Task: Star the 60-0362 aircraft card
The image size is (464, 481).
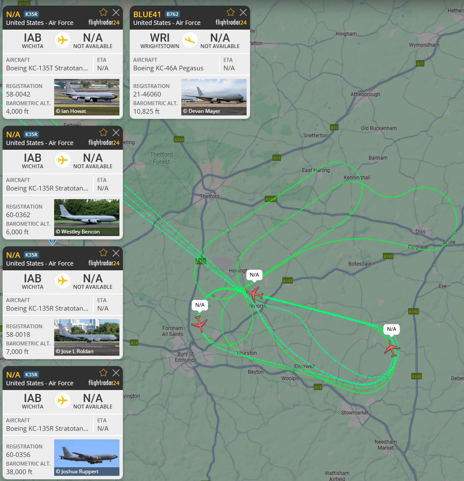Action: (x=104, y=133)
